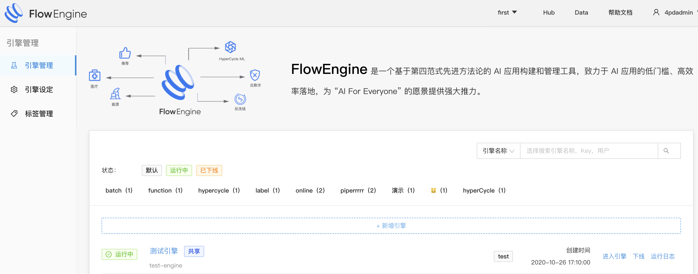The height and width of the screenshot is (274, 698).
Task: Filter by 运行中 status
Action: click(x=179, y=170)
